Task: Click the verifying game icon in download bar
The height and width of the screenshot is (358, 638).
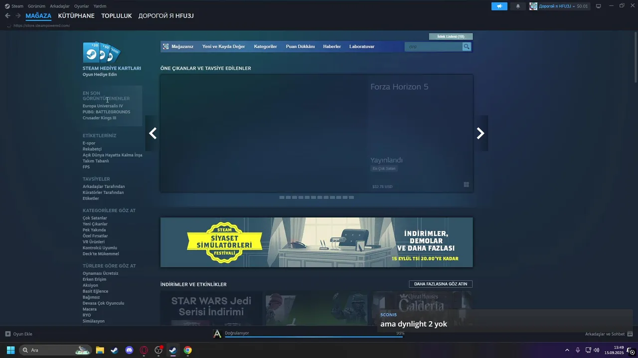Action: coord(217,334)
